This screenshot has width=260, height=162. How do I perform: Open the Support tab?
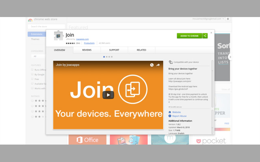pos(114,50)
